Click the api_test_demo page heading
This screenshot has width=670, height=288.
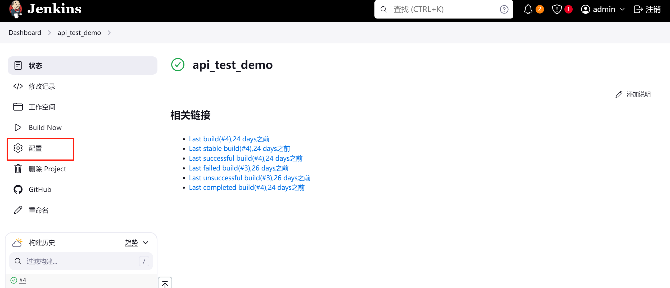point(233,65)
